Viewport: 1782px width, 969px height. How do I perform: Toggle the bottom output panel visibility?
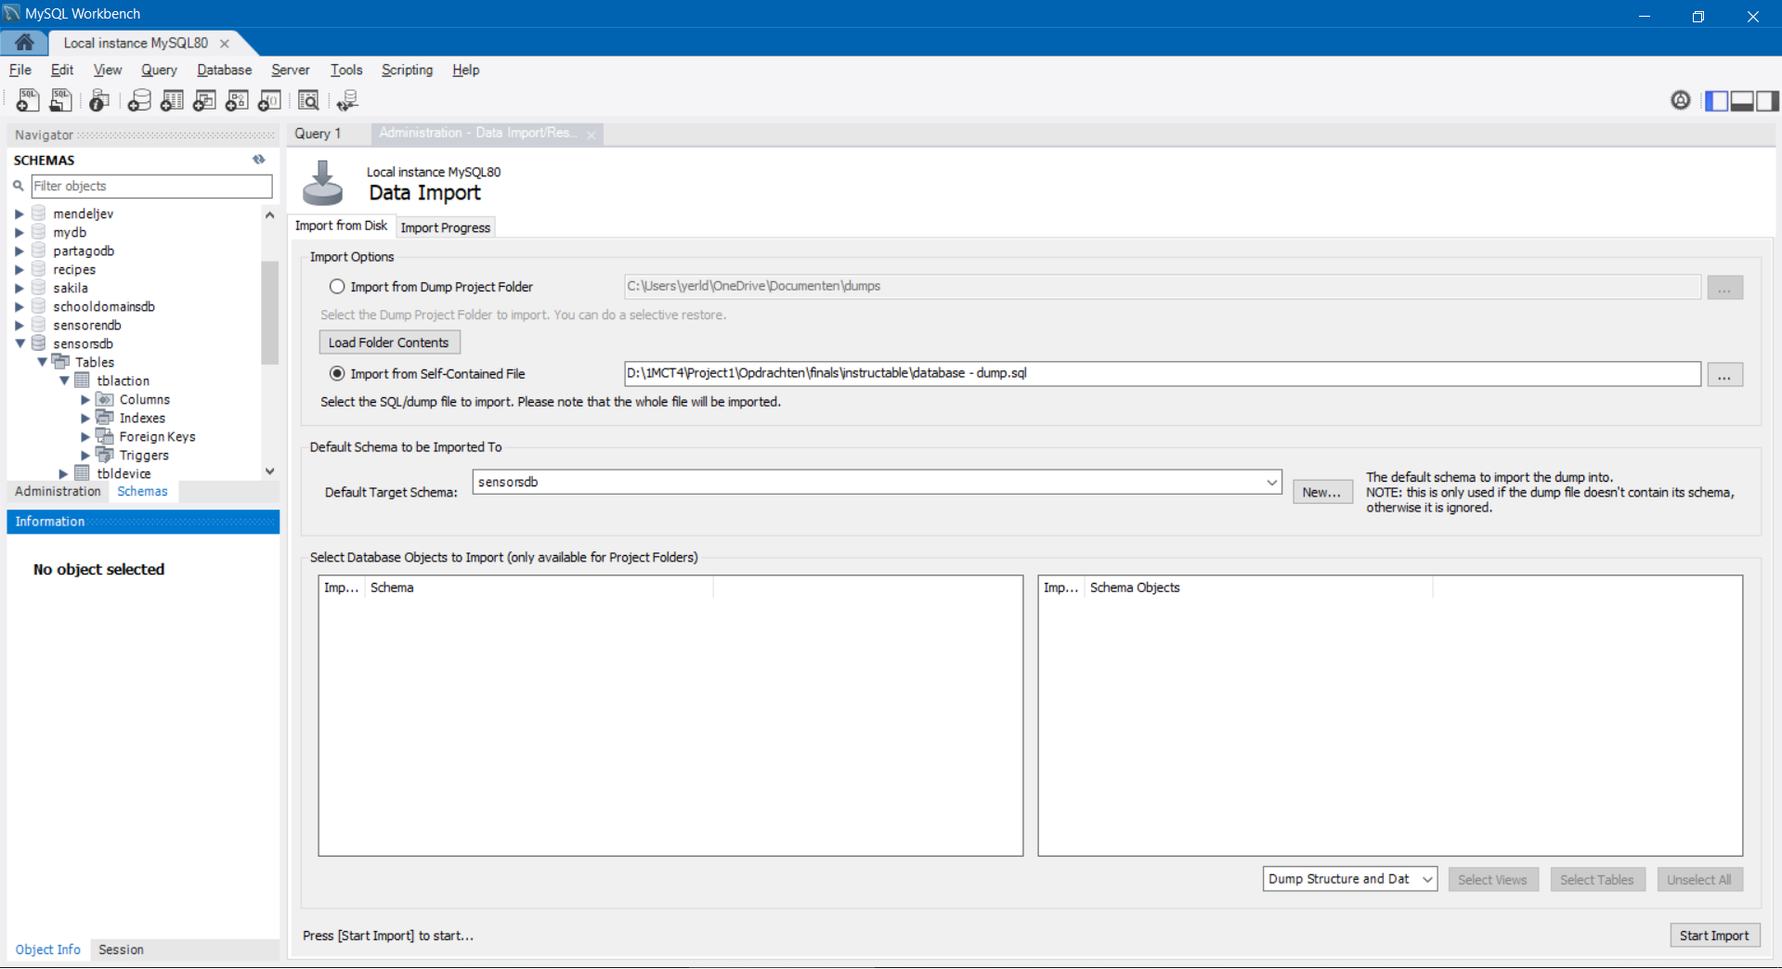[x=1742, y=100]
